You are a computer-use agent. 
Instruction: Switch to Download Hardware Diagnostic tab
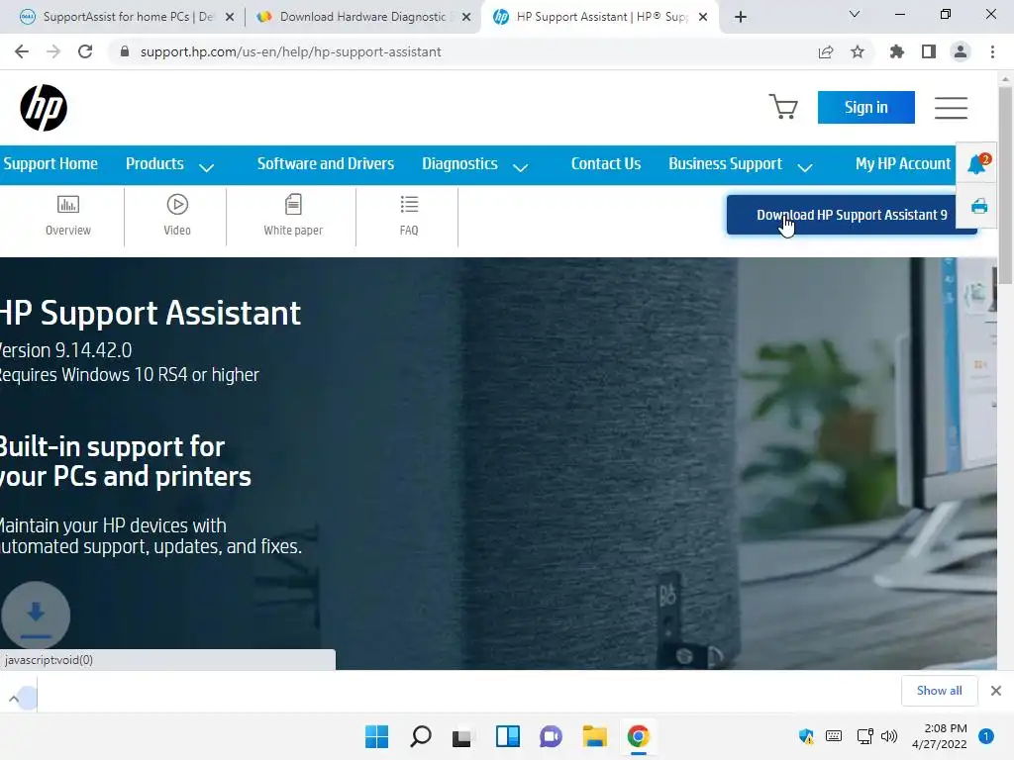coord(362,17)
